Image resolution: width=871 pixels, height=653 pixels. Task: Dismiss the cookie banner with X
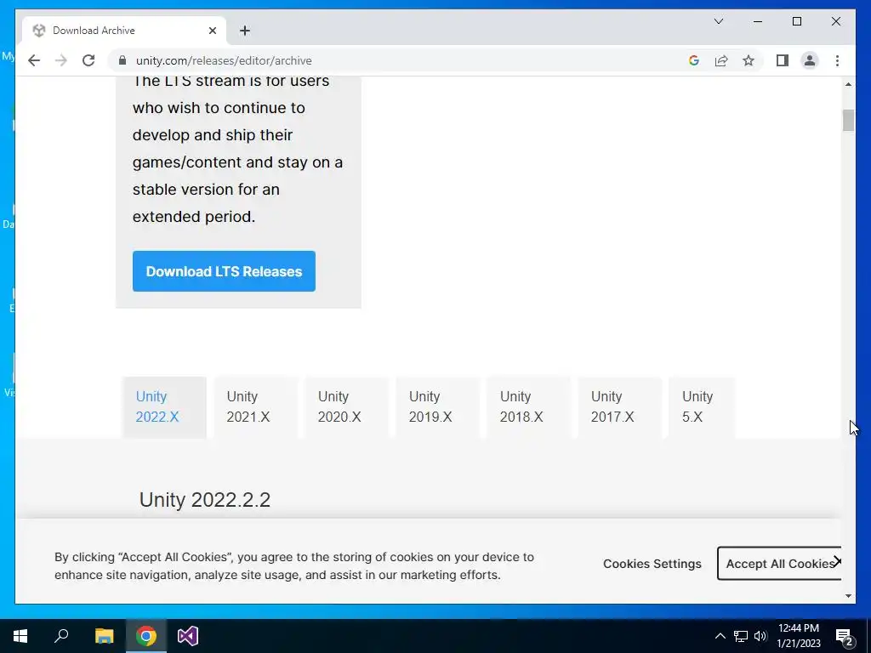click(x=837, y=561)
